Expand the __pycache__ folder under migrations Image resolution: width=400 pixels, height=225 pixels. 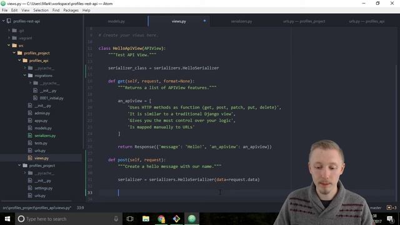[30, 83]
